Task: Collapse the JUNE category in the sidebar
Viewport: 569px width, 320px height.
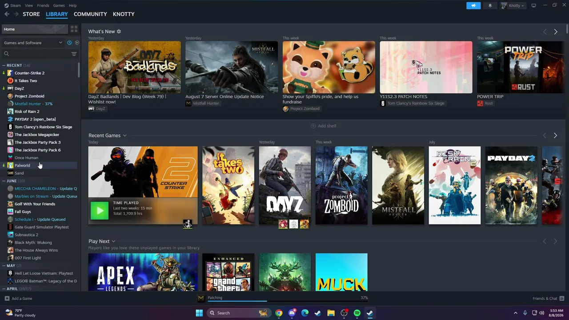Action: click(4, 181)
